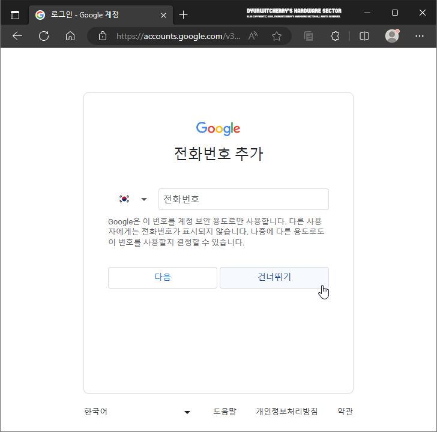437x432 pixels.
Task: Open country code flag dropdown
Action: click(133, 199)
